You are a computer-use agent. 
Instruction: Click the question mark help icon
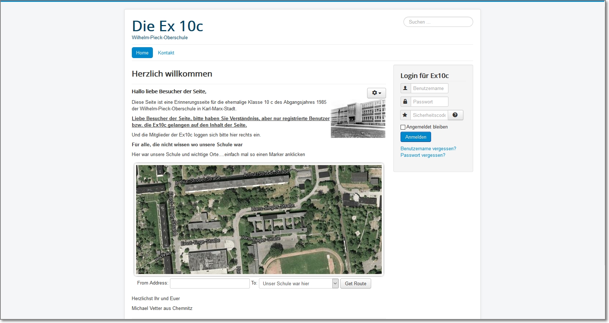(x=455, y=115)
